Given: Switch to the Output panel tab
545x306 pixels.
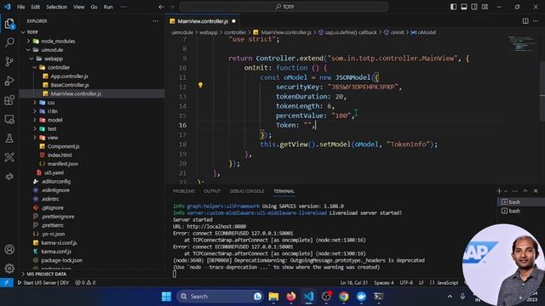Looking at the screenshot, I should coord(212,191).
